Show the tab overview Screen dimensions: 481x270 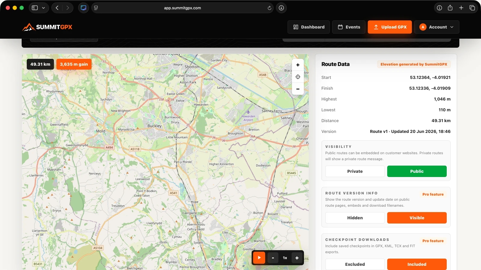tap(472, 8)
